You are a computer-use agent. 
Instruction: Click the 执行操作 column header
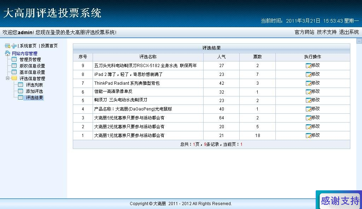[x=313, y=57]
